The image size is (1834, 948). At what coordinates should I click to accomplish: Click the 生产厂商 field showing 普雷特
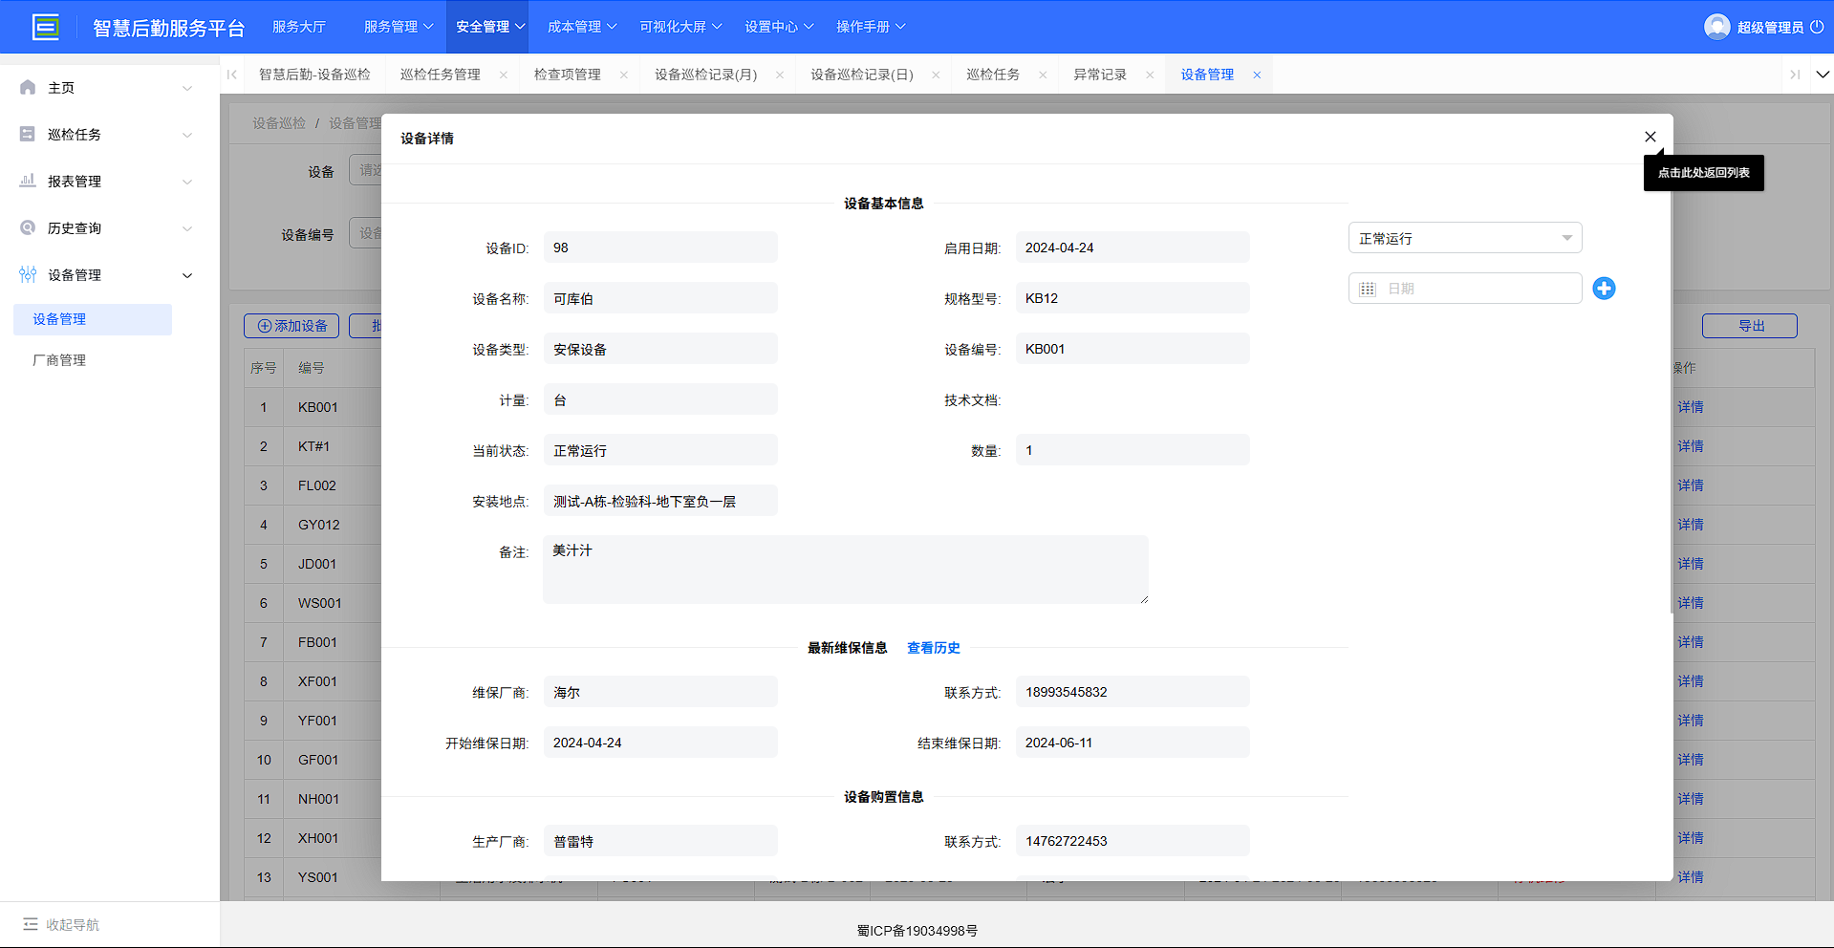[x=660, y=841]
